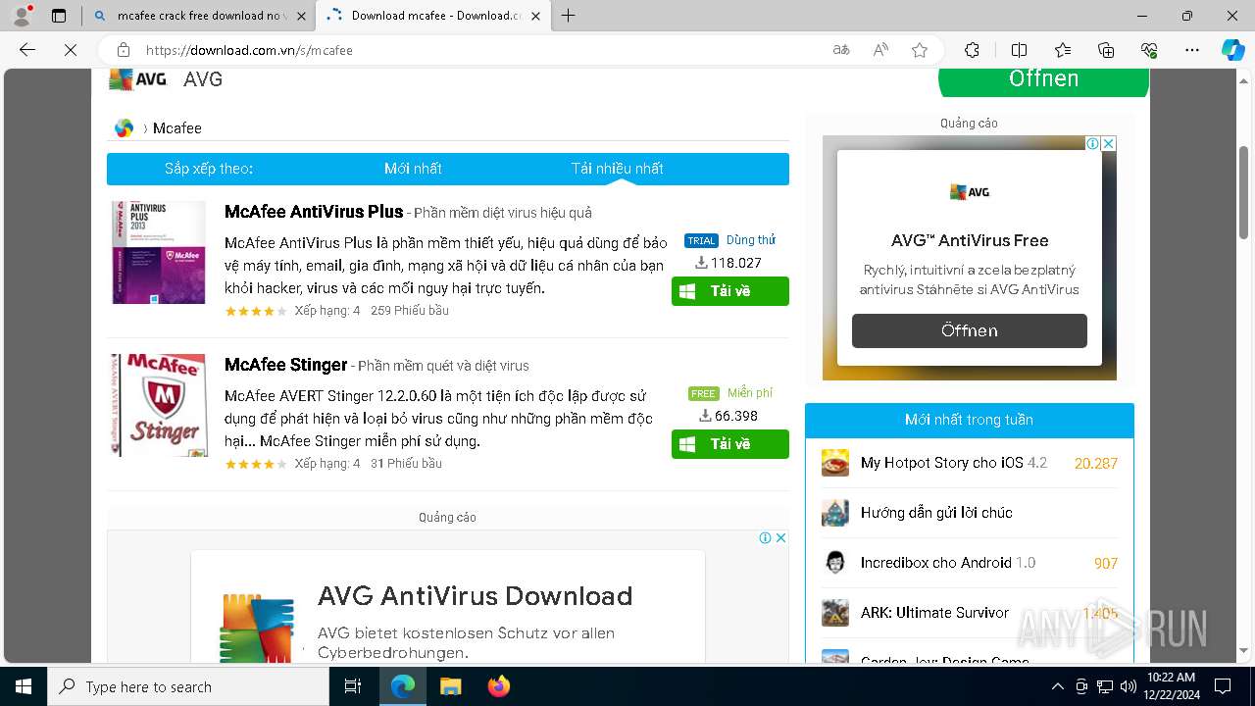Image resolution: width=1255 pixels, height=706 pixels.
Task: Open a new browser tab
Action: click(568, 16)
